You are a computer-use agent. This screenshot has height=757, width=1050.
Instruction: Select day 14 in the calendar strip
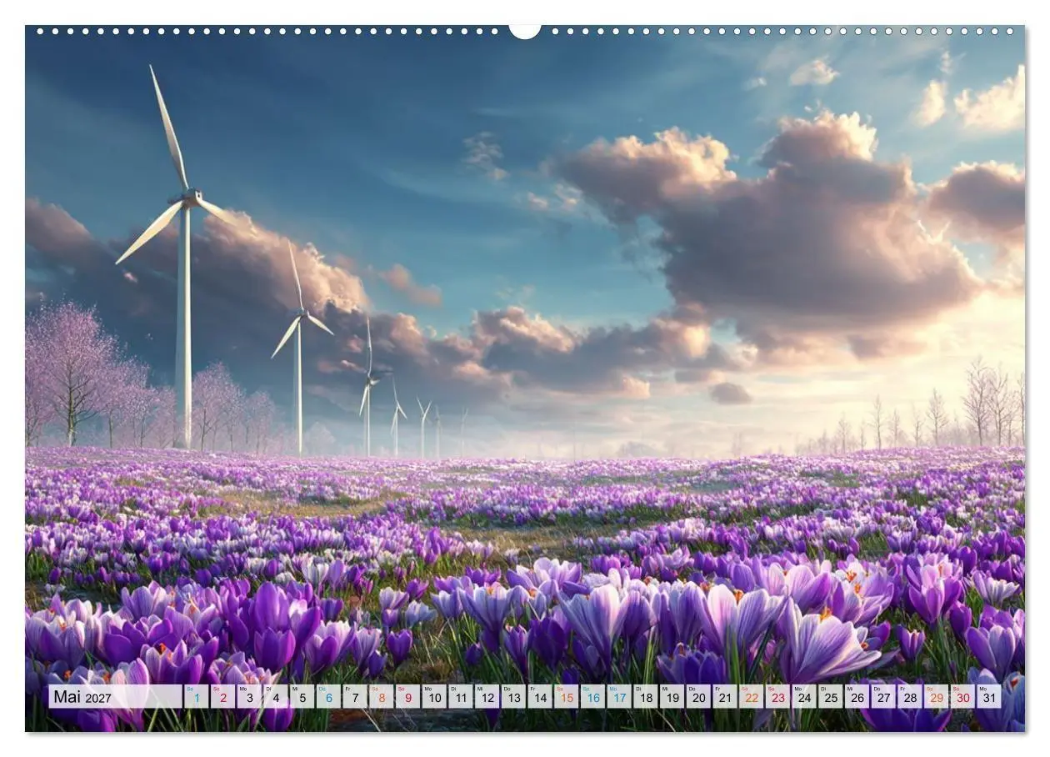click(x=539, y=696)
